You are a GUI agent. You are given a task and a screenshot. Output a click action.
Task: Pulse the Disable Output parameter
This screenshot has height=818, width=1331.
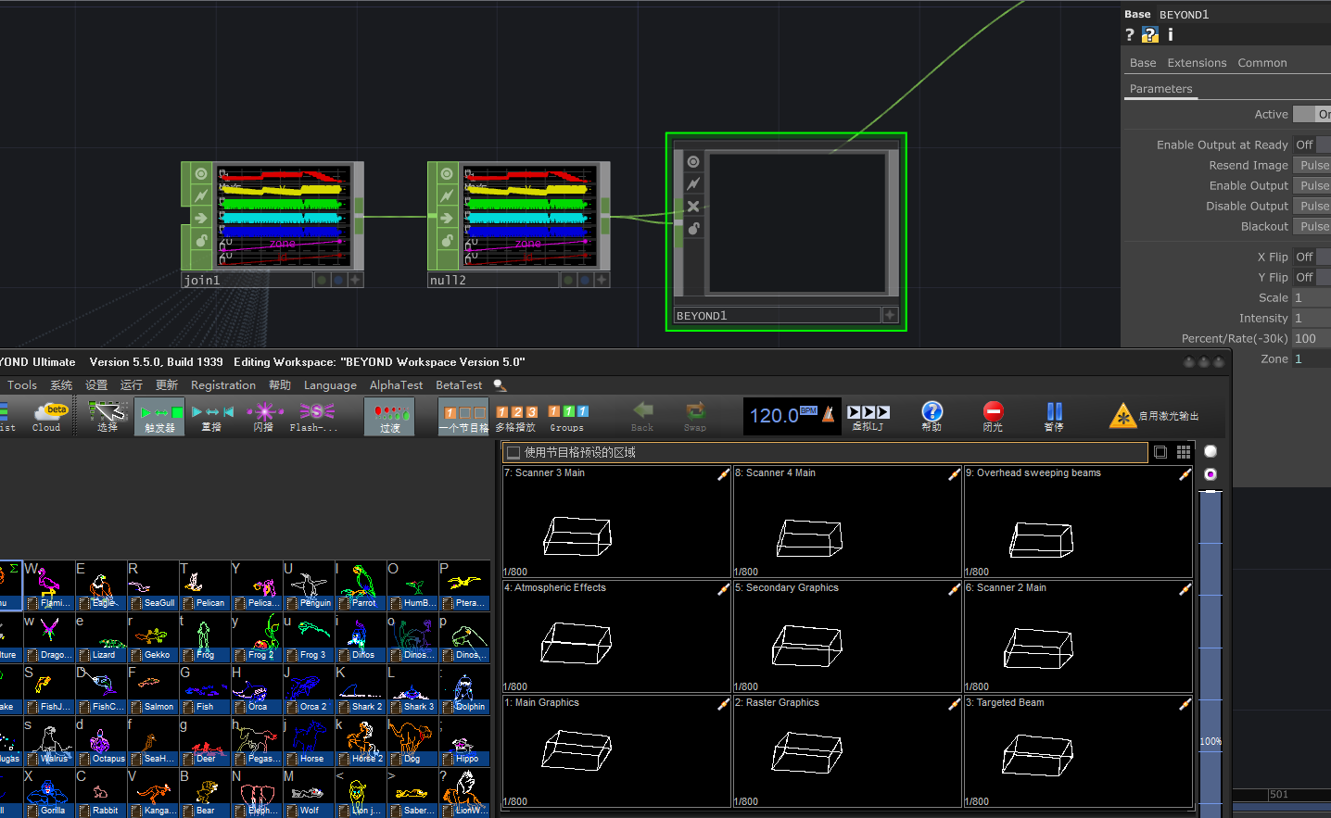(x=1312, y=206)
